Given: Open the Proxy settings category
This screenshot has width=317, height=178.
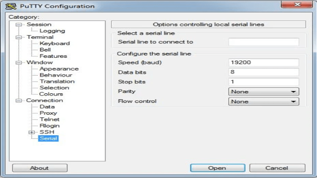Looking at the screenshot, I should coord(48,113).
